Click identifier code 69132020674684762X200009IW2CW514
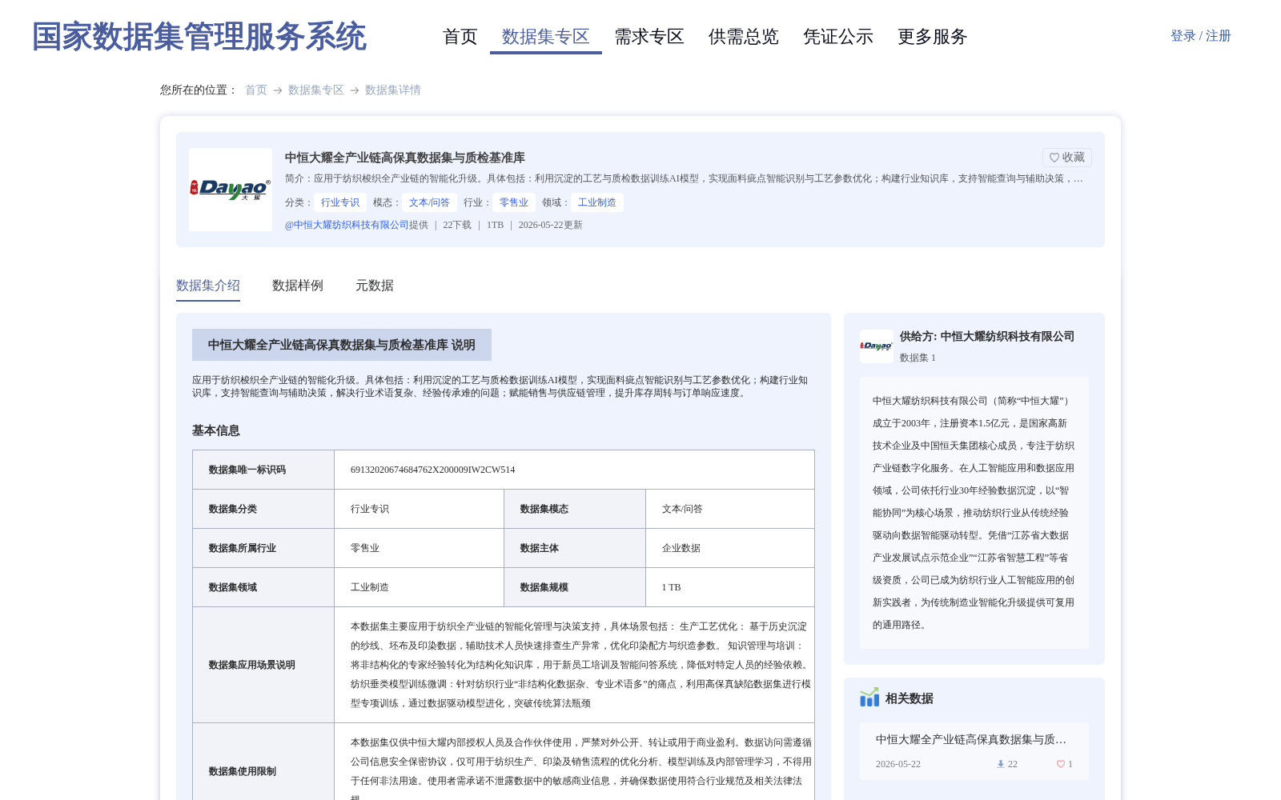Image resolution: width=1281 pixels, height=800 pixels. [x=433, y=470]
